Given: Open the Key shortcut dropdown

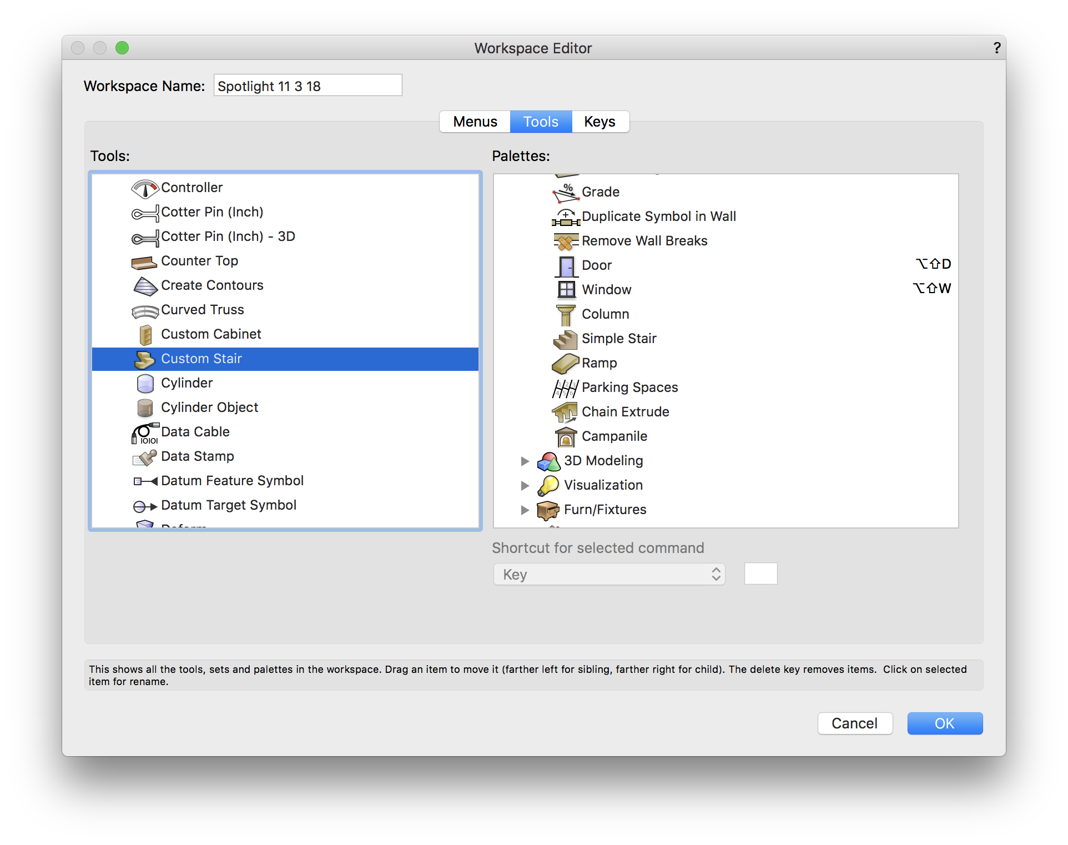Looking at the screenshot, I should [609, 574].
